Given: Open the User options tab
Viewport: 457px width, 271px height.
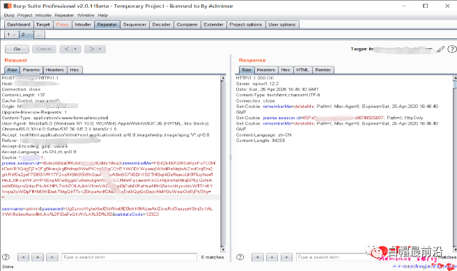Looking at the screenshot, I should (x=282, y=24).
